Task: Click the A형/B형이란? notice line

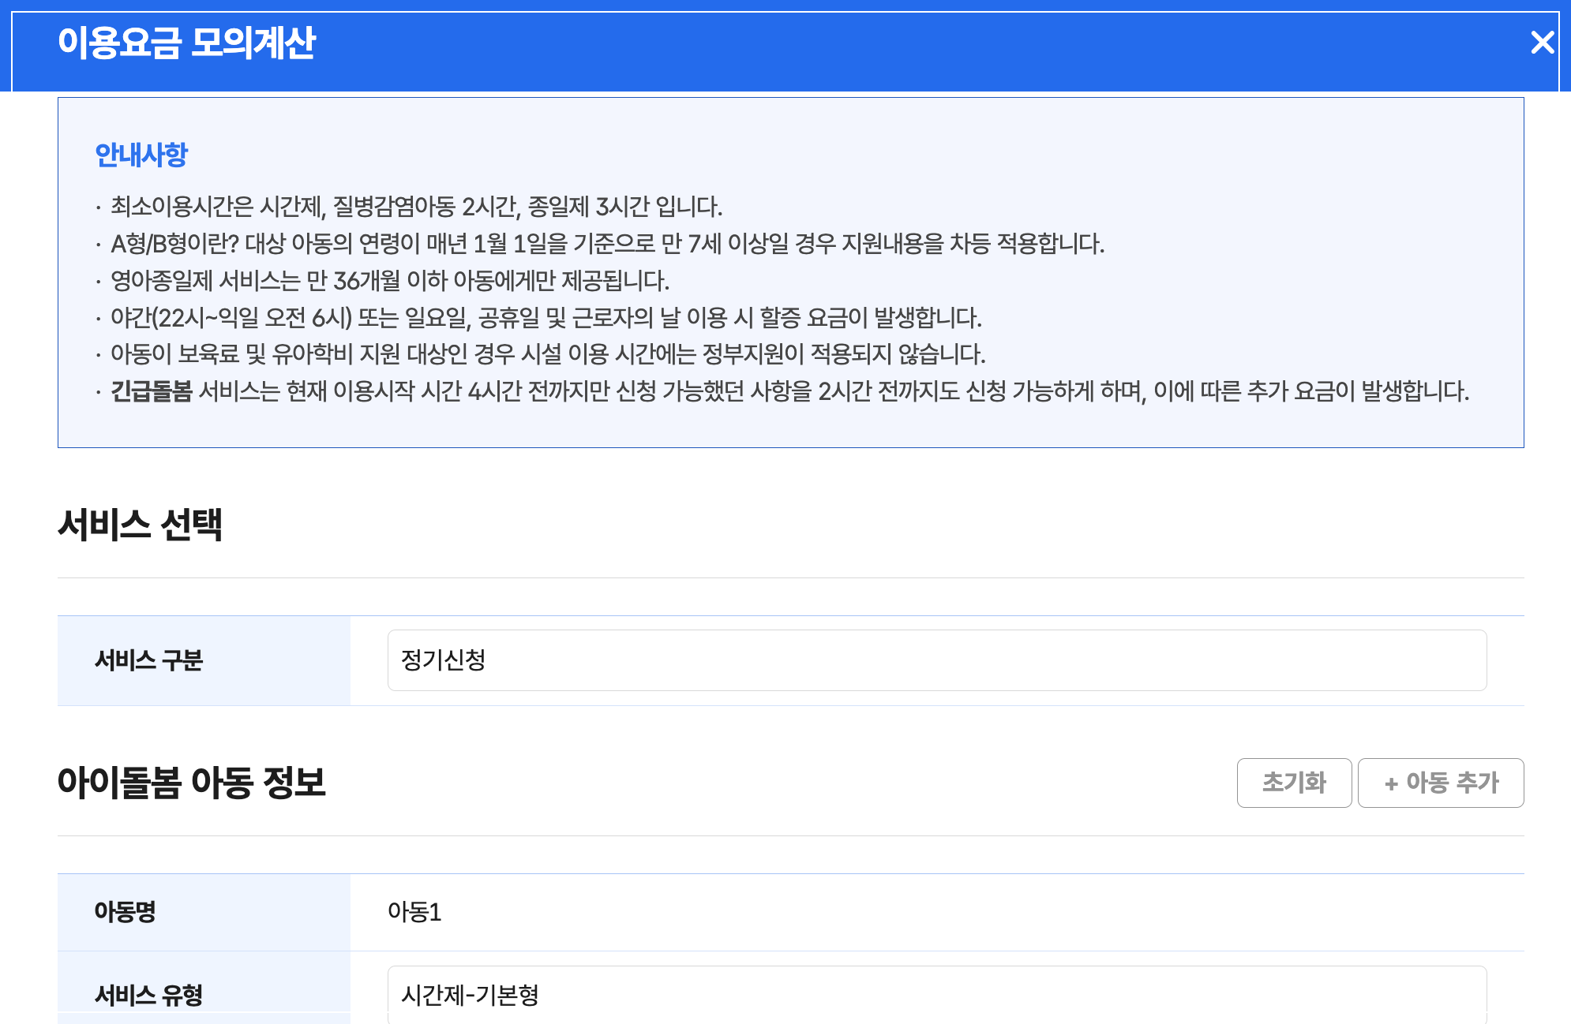Action: [606, 244]
